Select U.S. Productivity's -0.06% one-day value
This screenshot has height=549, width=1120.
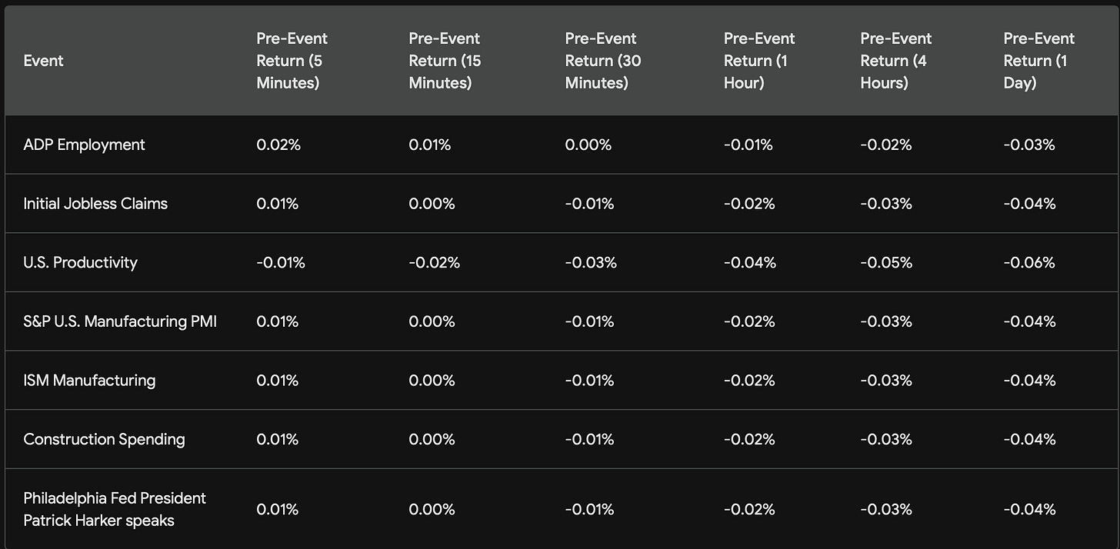pyautogui.click(x=1029, y=262)
